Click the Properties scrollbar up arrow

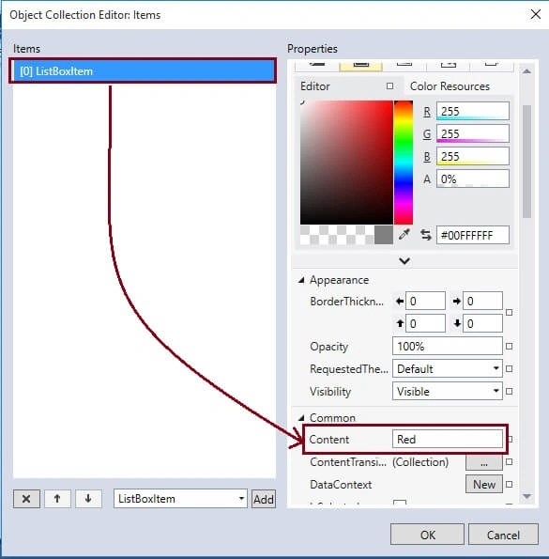[x=526, y=71]
